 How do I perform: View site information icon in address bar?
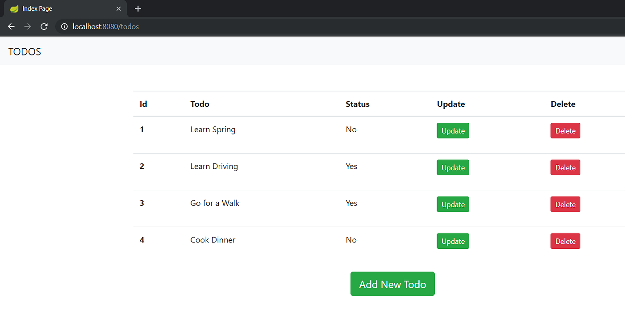(x=64, y=27)
